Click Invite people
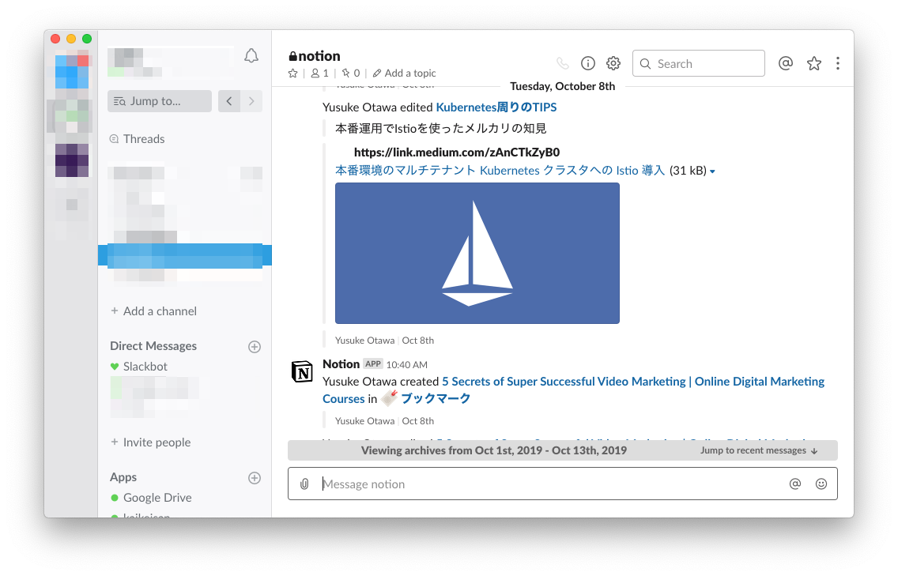898x576 pixels. pyautogui.click(x=151, y=442)
